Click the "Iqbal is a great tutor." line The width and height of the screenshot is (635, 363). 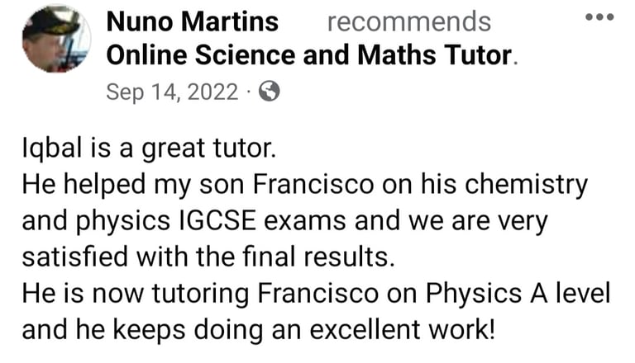click(149, 148)
